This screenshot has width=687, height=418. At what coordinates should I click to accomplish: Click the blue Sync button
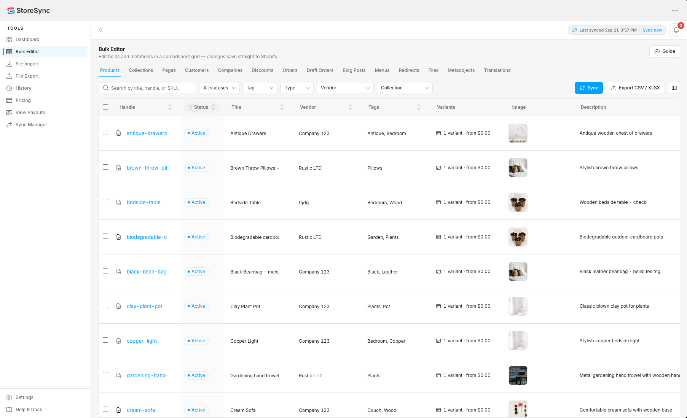(x=589, y=88)
